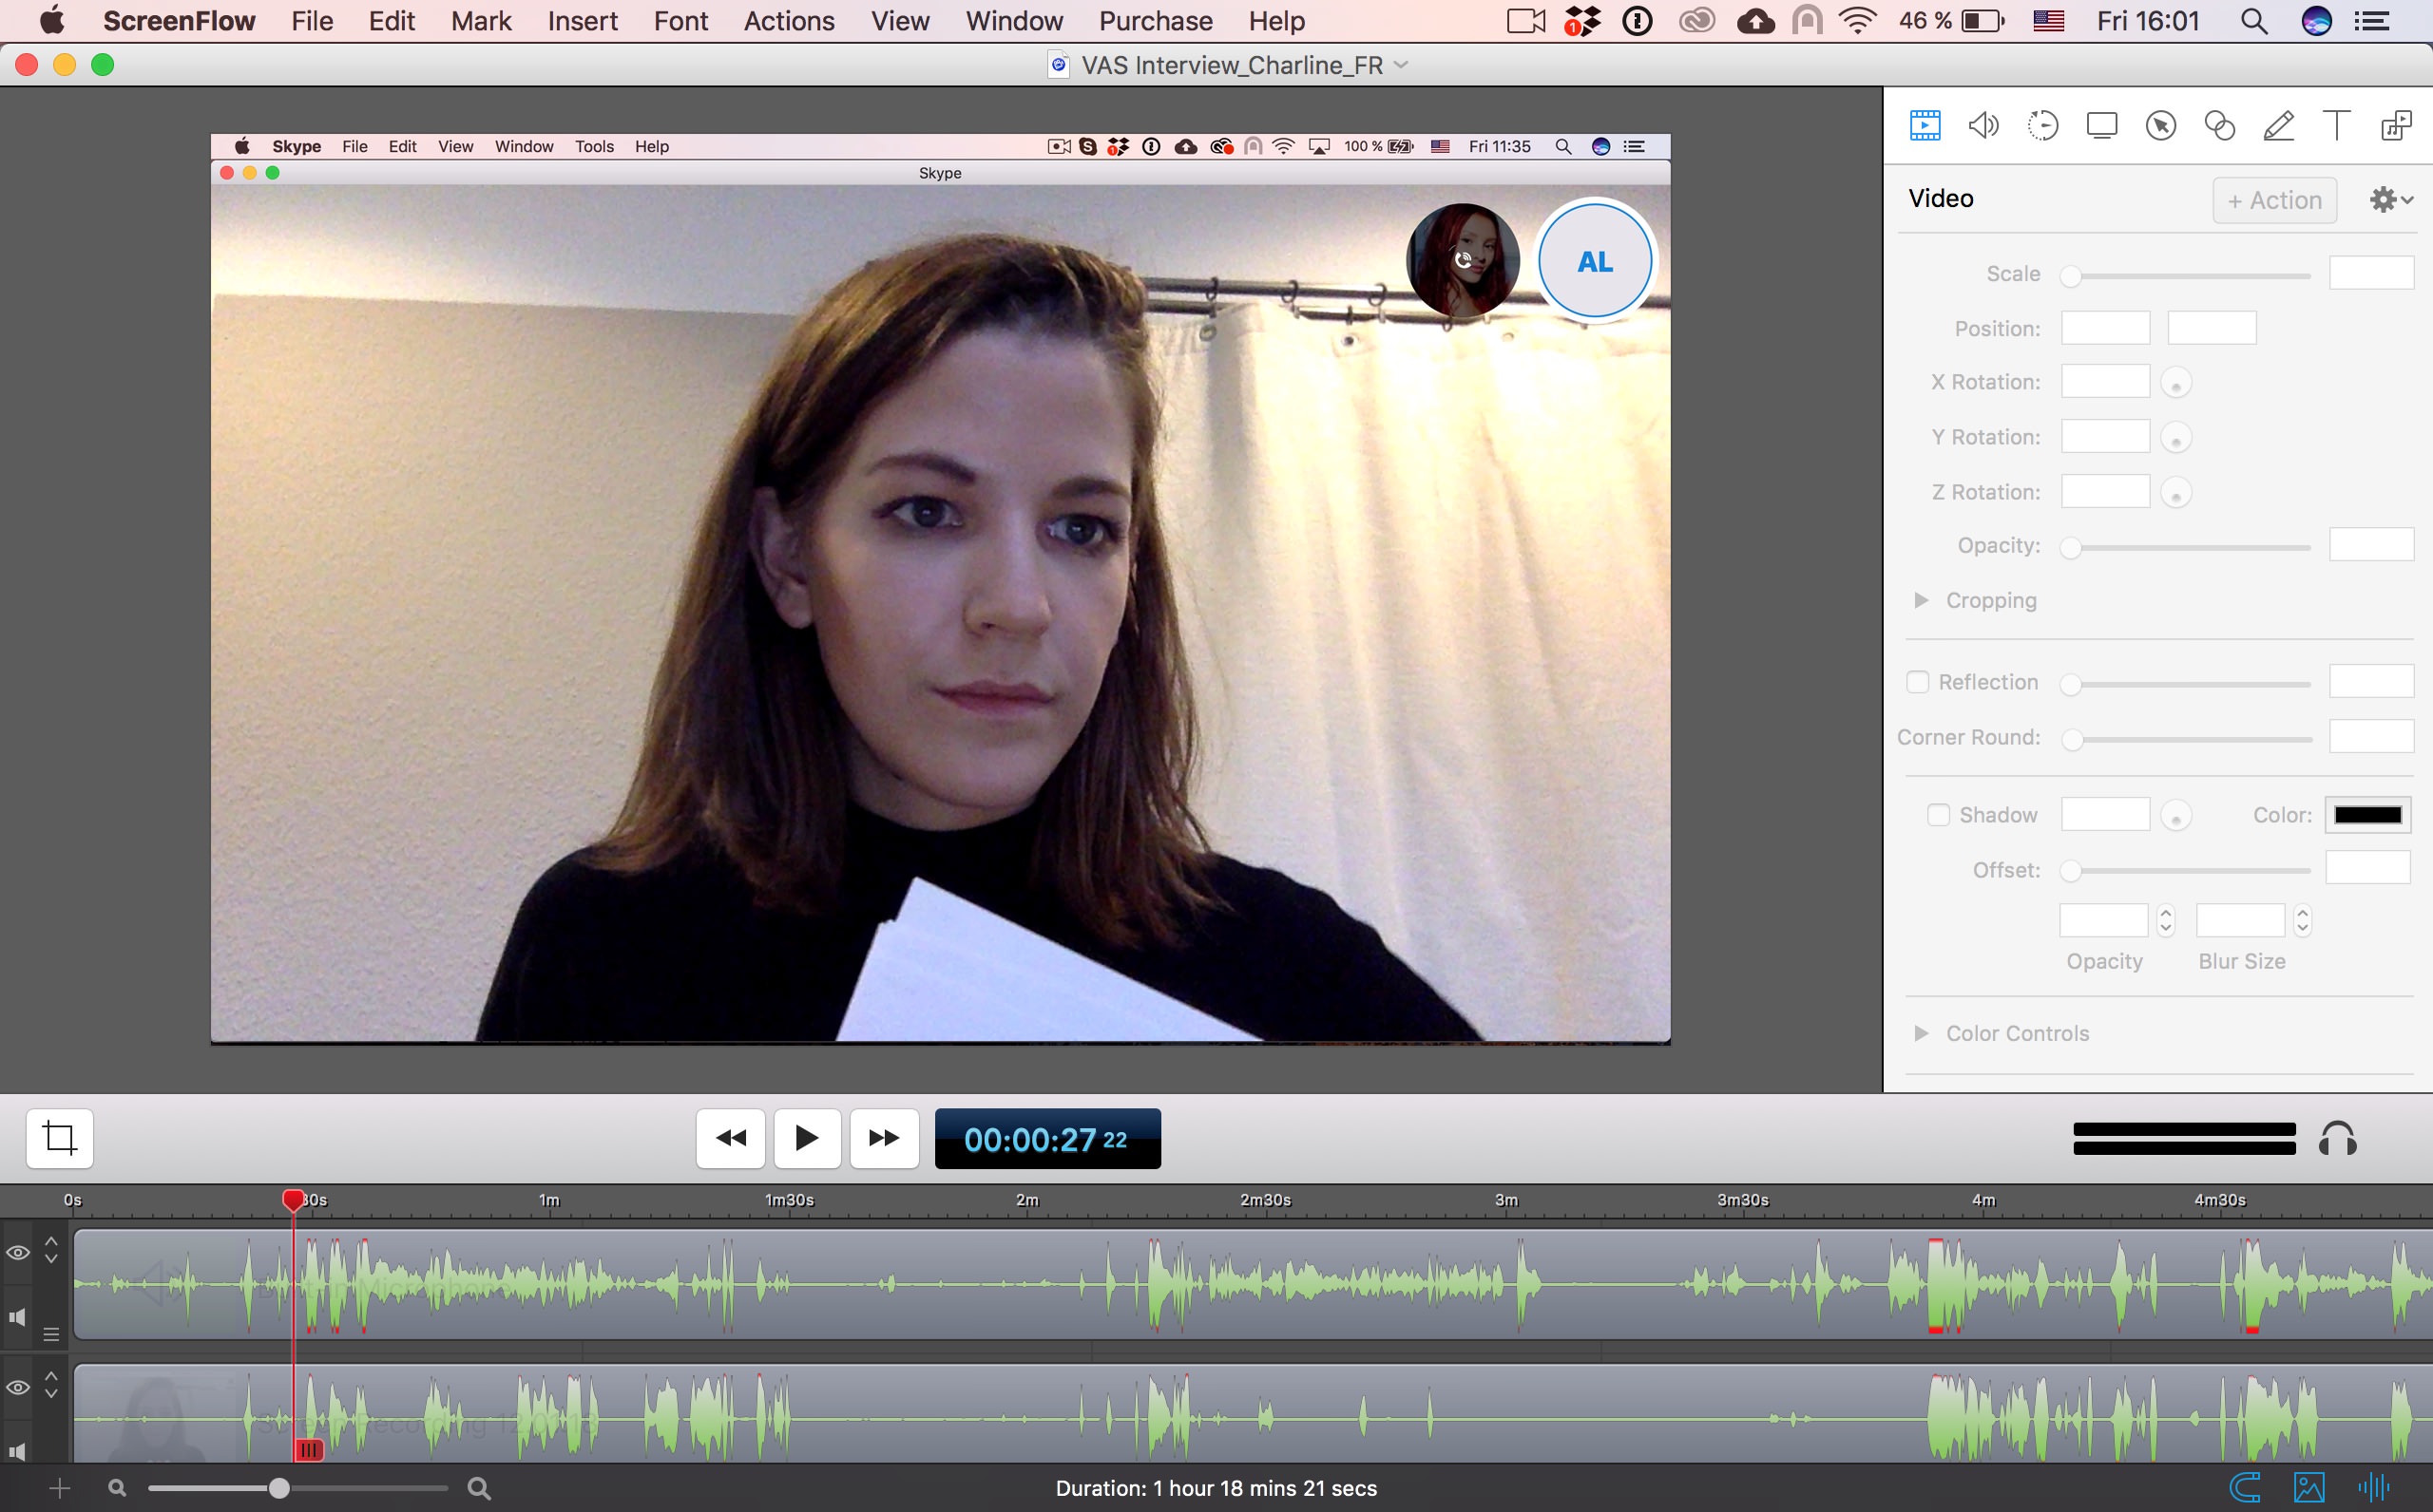Enable the Shadow checkbox
Image resolution: width=2433 pixels, height=1512 pixels.
coord(1938,815)
